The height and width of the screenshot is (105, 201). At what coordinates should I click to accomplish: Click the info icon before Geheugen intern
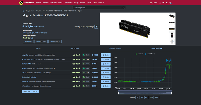[x=23, y=11]
